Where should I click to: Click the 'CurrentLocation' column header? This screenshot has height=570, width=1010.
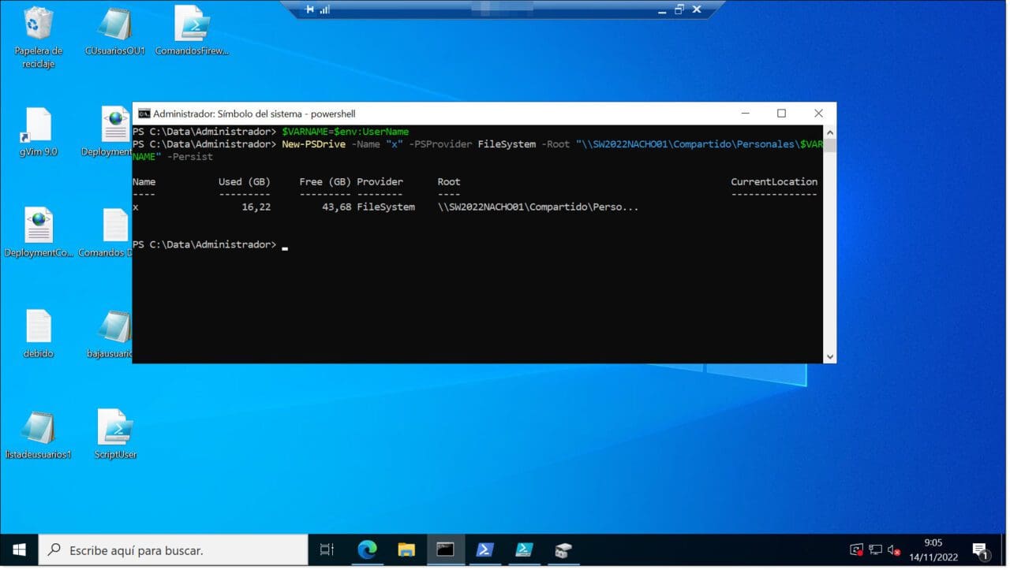(x=774, y=182)
